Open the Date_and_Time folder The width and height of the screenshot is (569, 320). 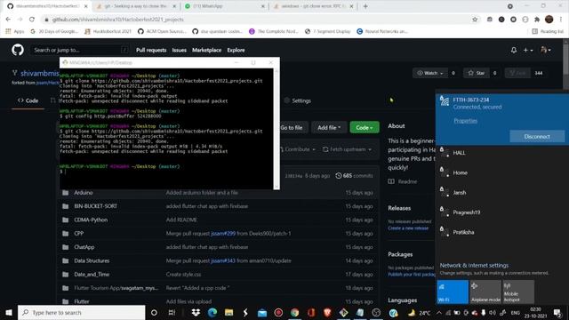(x=92, y=275)
